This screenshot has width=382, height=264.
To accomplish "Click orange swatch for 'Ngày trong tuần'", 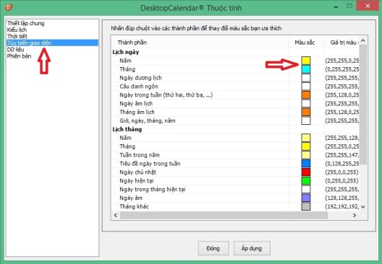I will [x=306, y=95].
